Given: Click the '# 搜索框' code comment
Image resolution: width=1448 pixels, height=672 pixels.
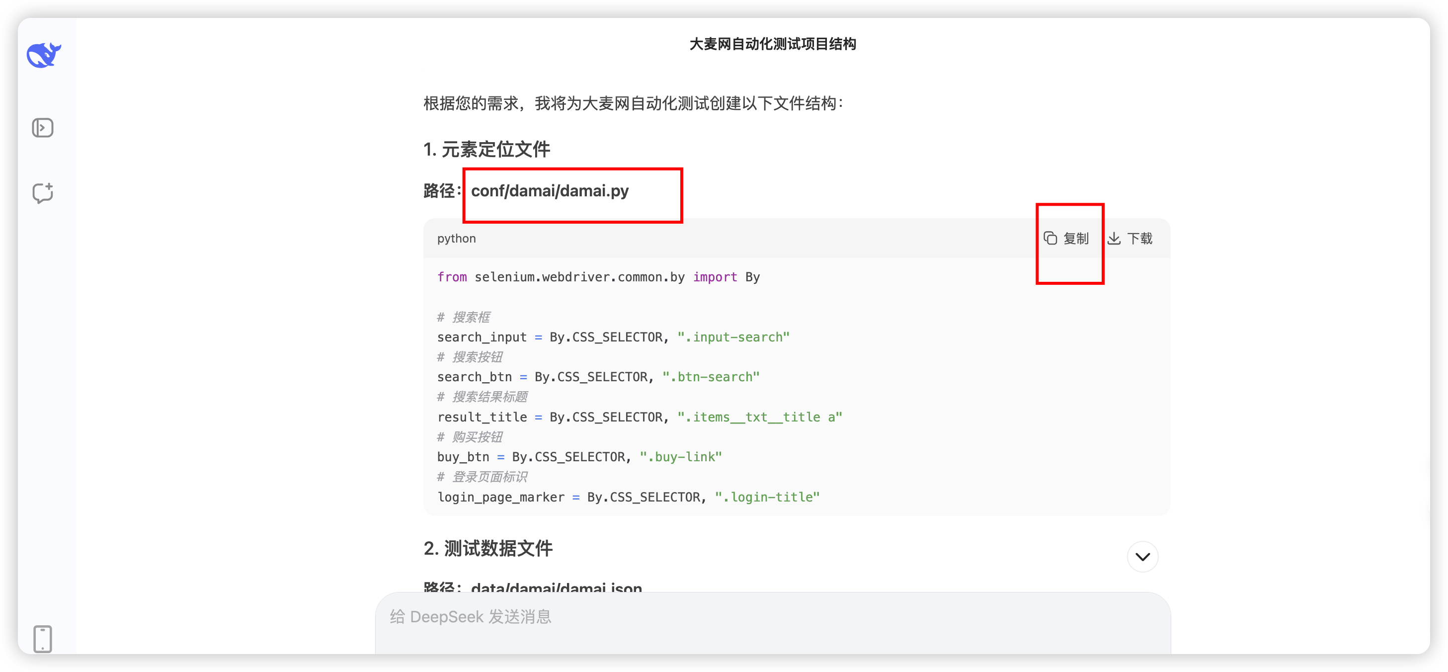Looking at the screenshot, I should [x=464, y=317].
